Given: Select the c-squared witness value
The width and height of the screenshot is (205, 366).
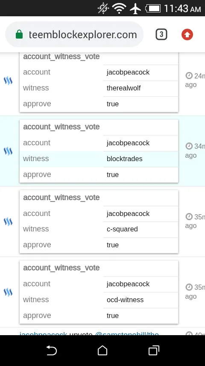Looking at the screenshot, I should coord(122,229).
